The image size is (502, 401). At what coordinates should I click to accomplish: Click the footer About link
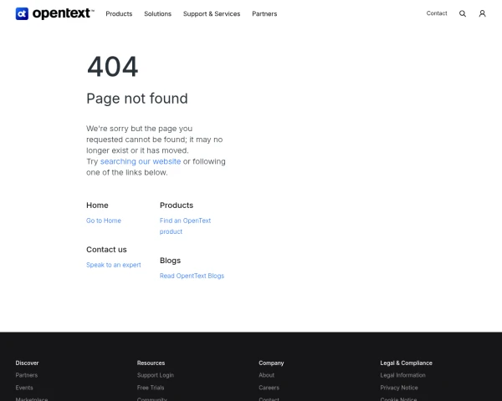pyautogui.click(x=267, y=375)
